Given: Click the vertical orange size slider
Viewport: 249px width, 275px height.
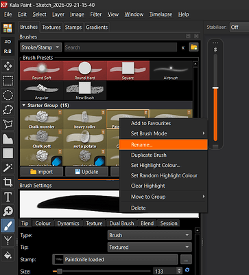Looking at the screenshot, I should [x=215, y=98].
